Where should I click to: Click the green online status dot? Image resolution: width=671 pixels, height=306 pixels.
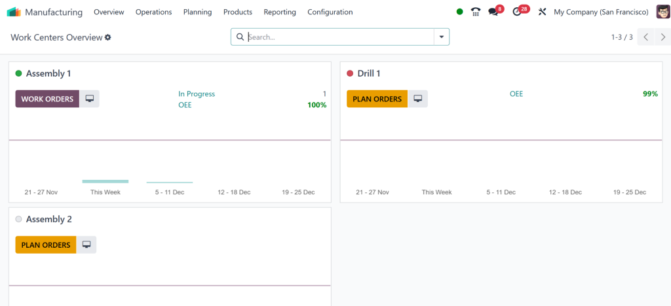pos(459,12)
